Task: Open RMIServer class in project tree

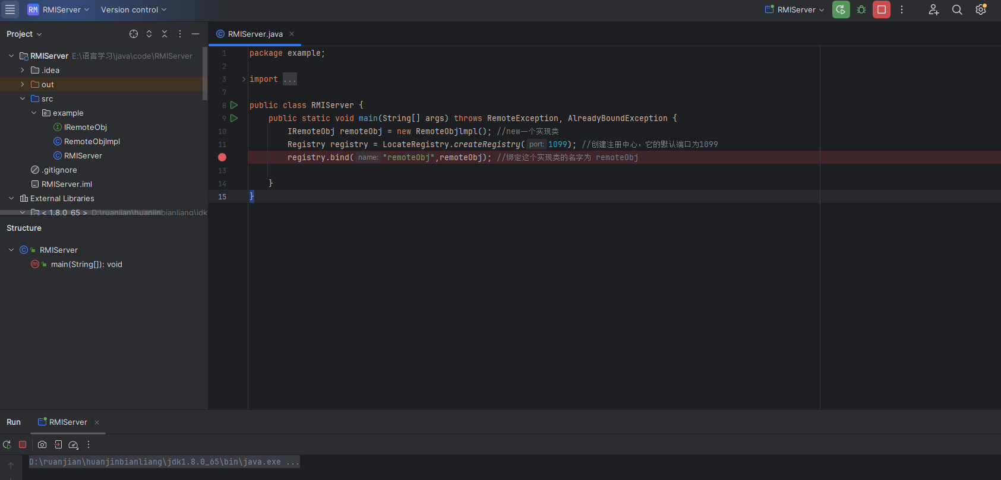Action: pyautogui.click(x=83, y=155)
